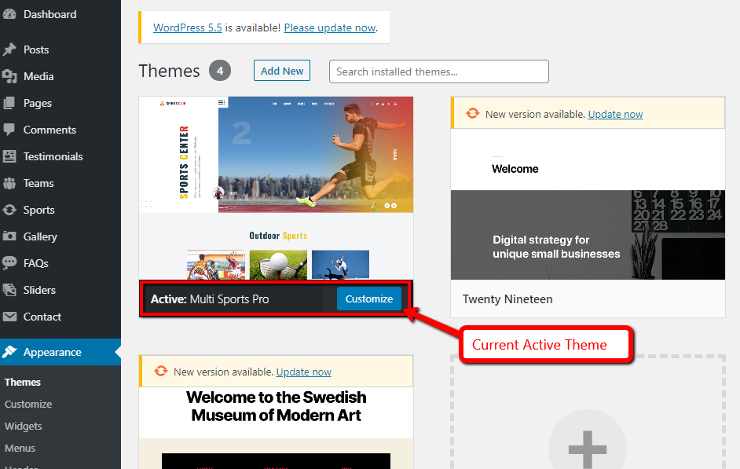This screenshot has width=740, height=469.
Task: Click the Pages icon in sidebar
Action: [9, 103]
